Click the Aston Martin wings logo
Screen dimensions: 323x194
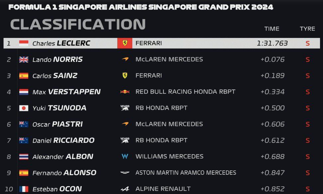pos(125,173)
